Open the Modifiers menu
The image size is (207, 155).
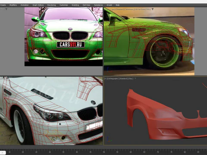(13, 5)
